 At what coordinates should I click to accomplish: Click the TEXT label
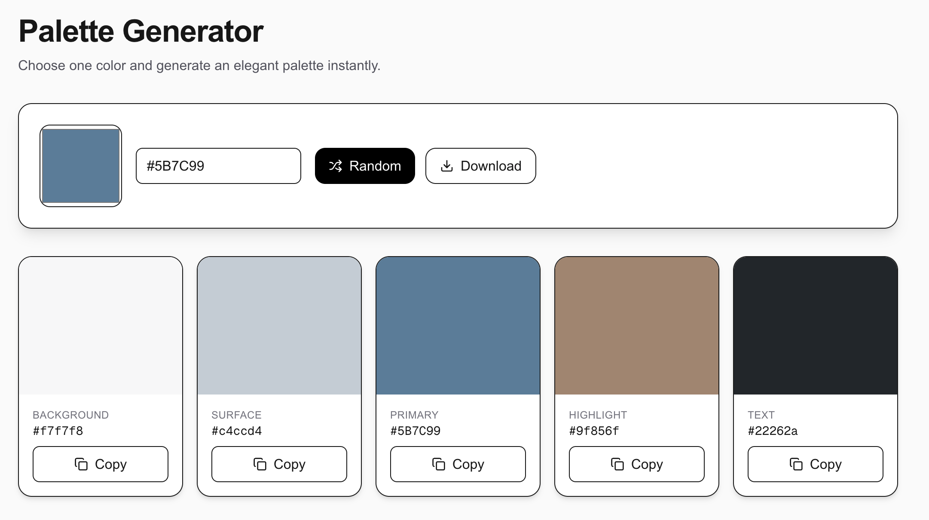[x=761, y=415]
